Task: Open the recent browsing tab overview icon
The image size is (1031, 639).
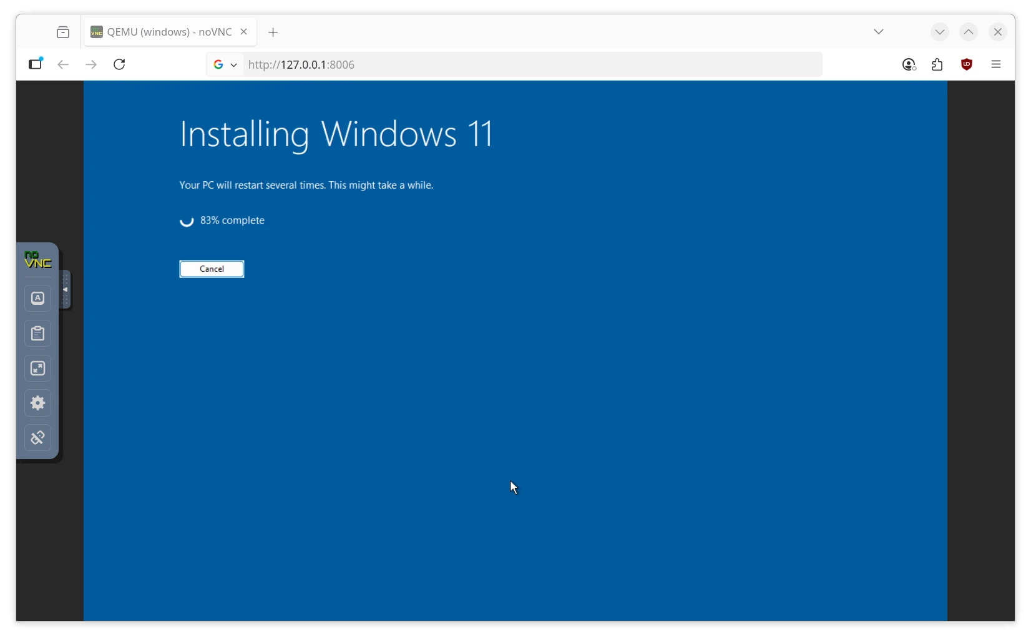Action: pyautogui.click(x=63, y=32)
